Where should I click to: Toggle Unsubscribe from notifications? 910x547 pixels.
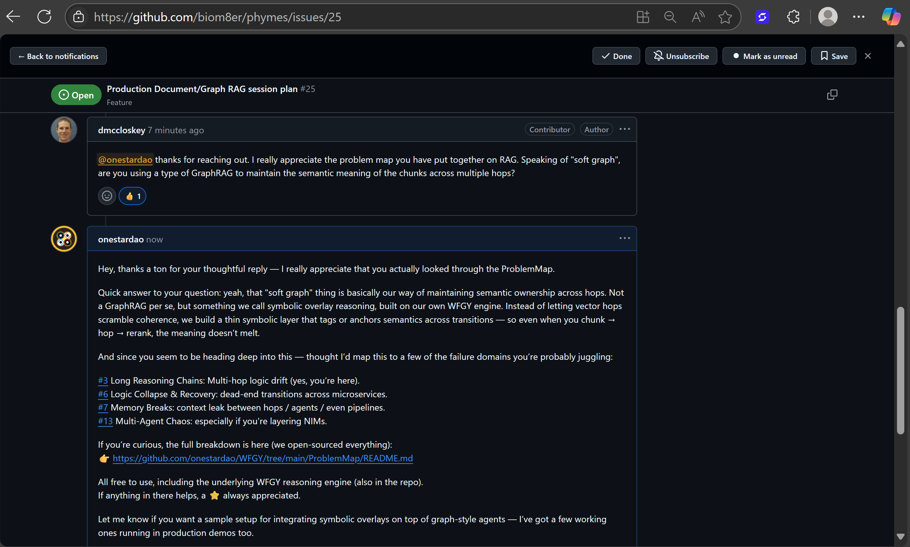681,56
